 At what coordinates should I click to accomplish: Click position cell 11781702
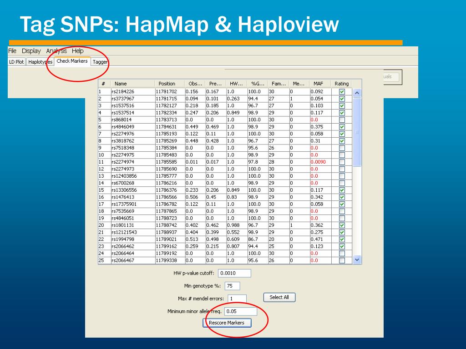click(167, 92)
